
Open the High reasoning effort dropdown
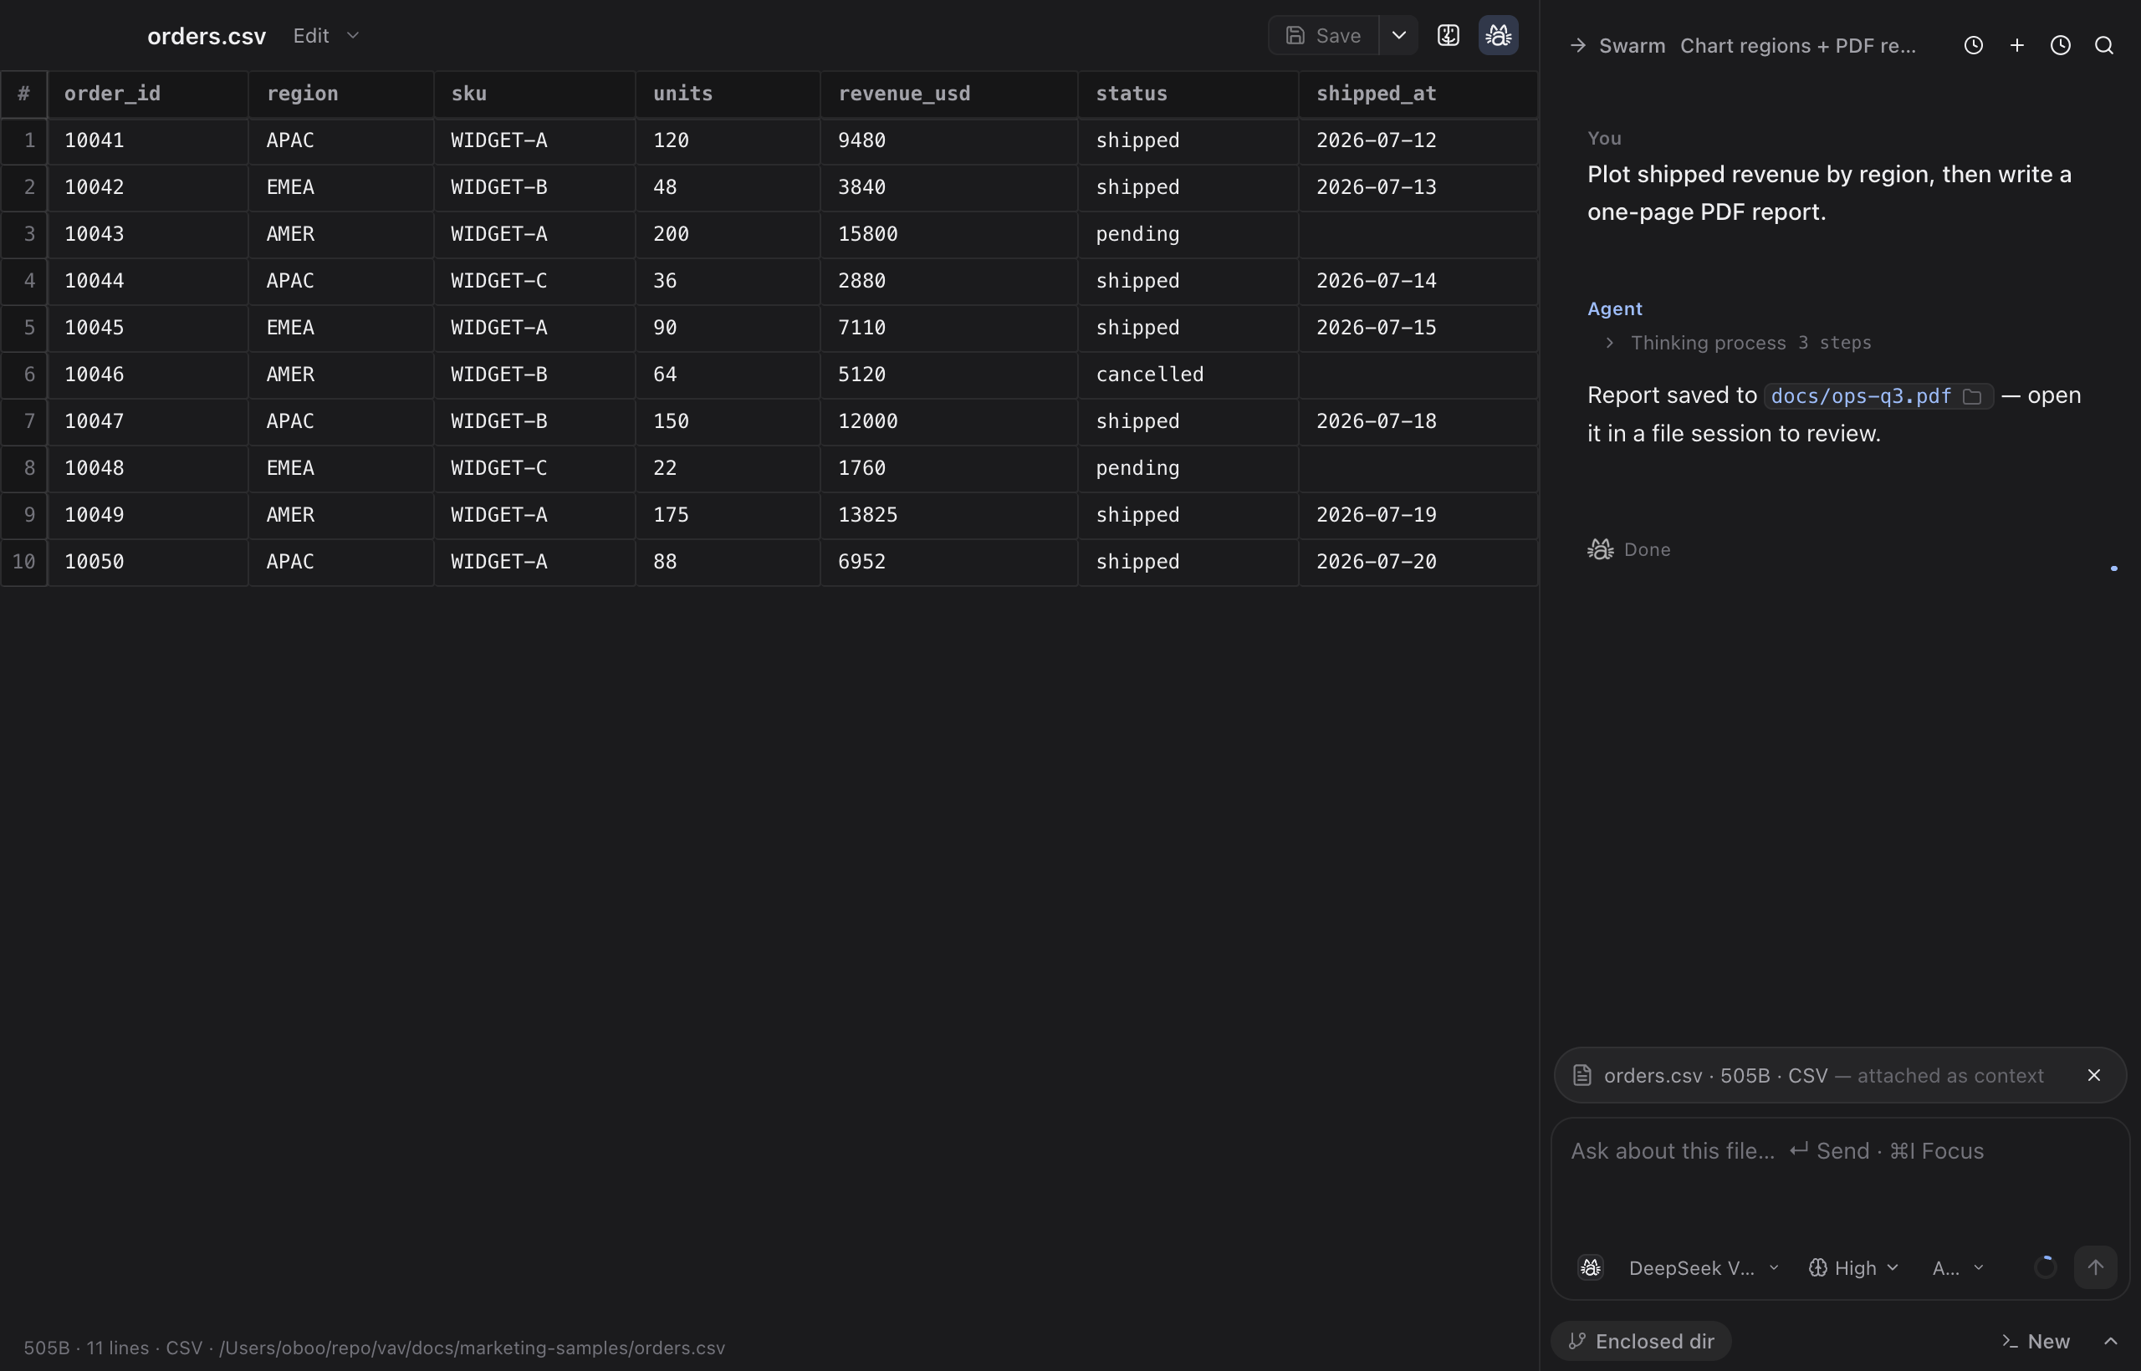click(1854, 1267)
